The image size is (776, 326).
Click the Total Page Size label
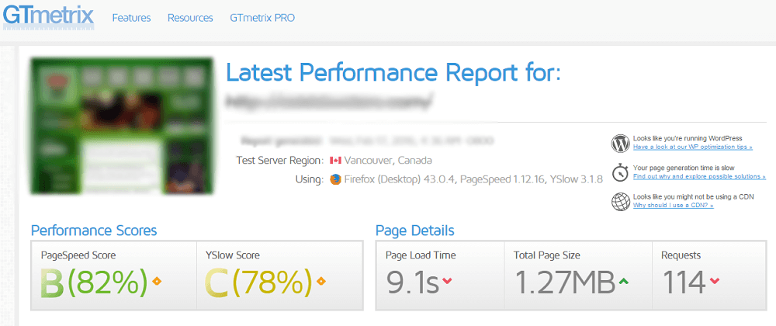tap(547, 255)
